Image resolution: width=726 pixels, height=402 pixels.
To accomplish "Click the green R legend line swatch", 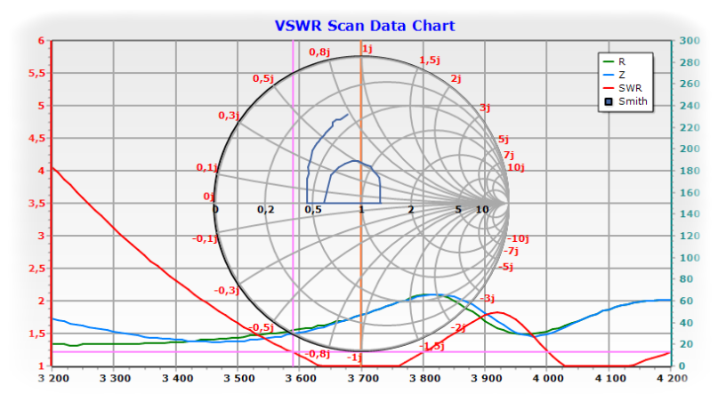I will [x=609, y=61].
